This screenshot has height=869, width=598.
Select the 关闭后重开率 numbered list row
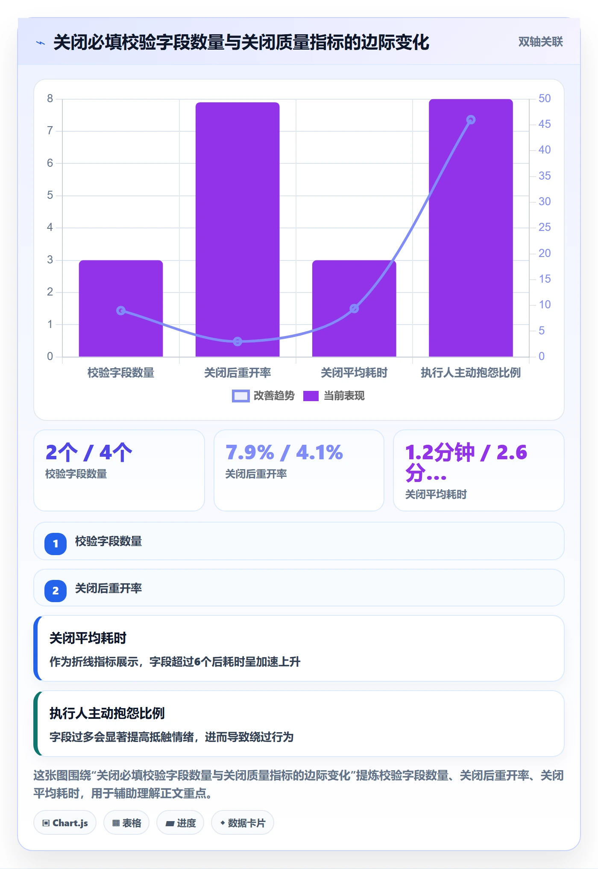tap(299, 588)
